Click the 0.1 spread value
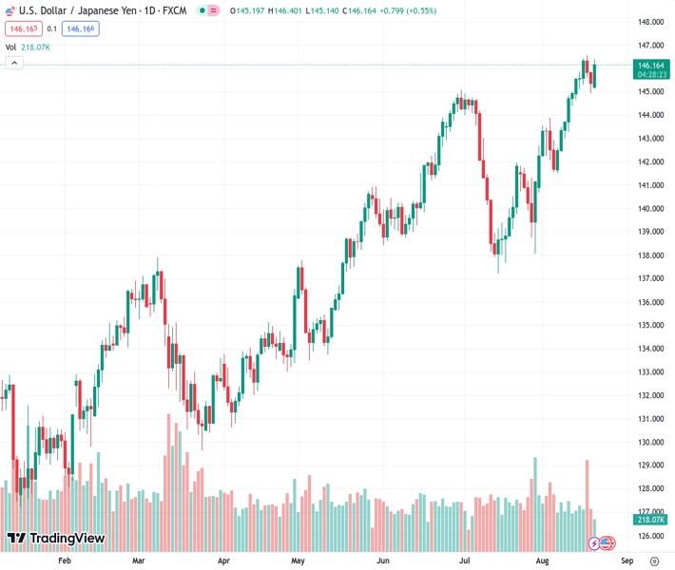The image size is (675, 570). pos(52,28)
